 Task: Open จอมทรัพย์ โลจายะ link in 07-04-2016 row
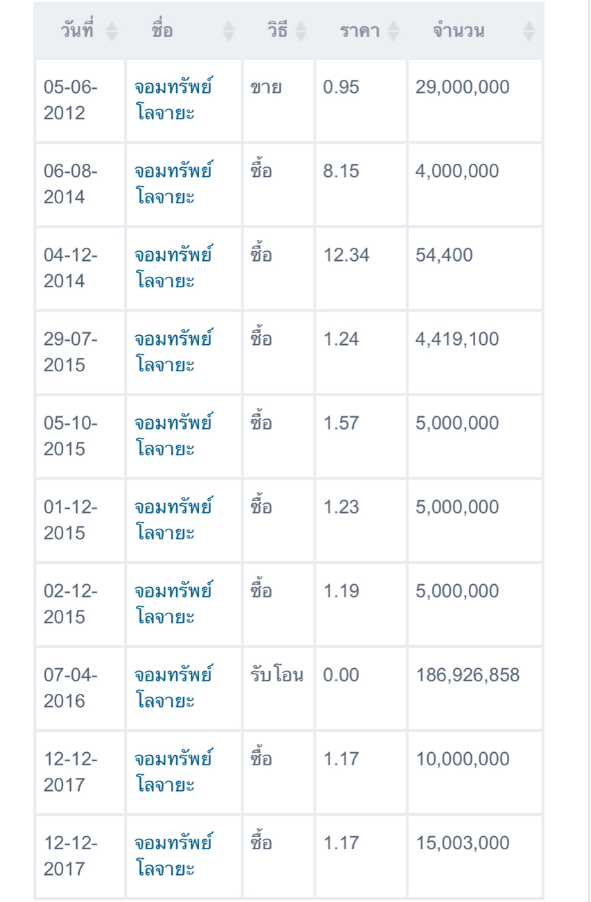(173, 688)
